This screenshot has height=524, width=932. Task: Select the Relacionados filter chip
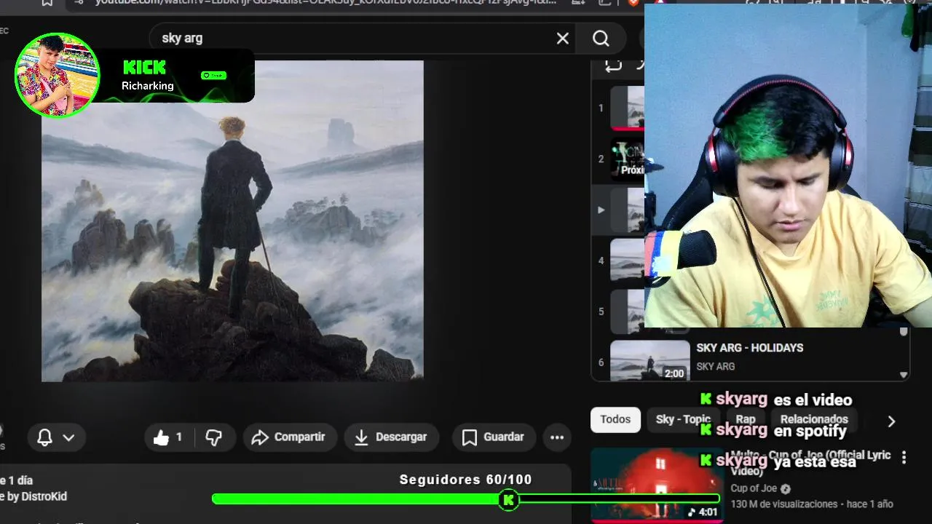[814, 419]
